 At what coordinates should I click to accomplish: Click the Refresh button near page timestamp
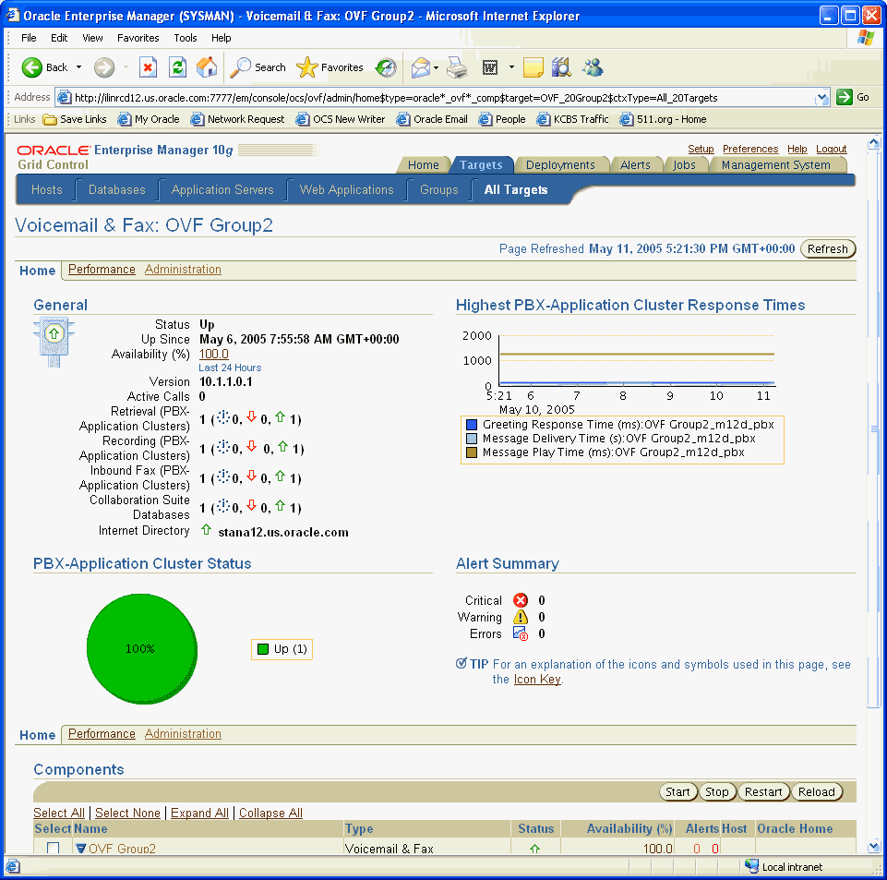[827, 248]
